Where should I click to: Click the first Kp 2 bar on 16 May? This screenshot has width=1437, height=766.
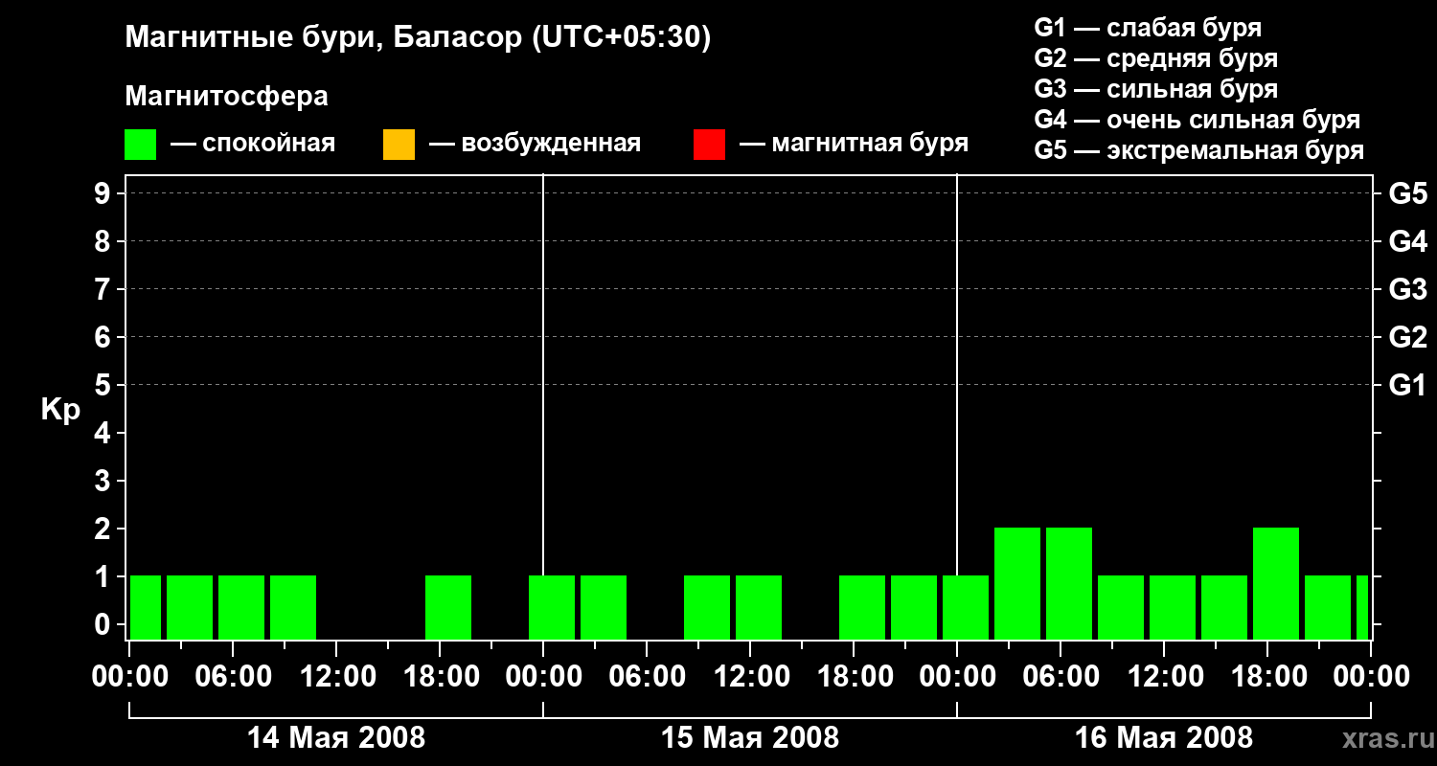pyautogui.click(x=1017, y=583)
